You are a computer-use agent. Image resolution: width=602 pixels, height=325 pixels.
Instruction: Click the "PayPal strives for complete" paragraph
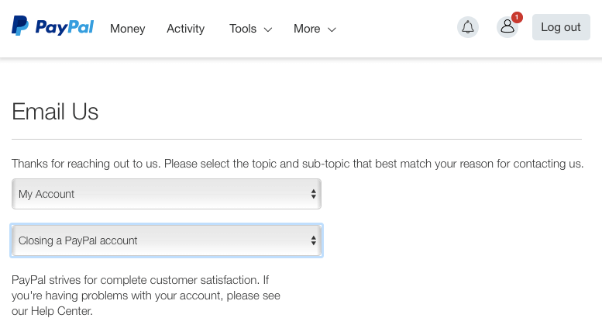[x=140, y=279]
